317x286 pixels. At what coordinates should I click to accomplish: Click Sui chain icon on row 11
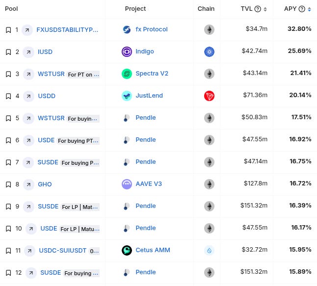coord(209,250)
